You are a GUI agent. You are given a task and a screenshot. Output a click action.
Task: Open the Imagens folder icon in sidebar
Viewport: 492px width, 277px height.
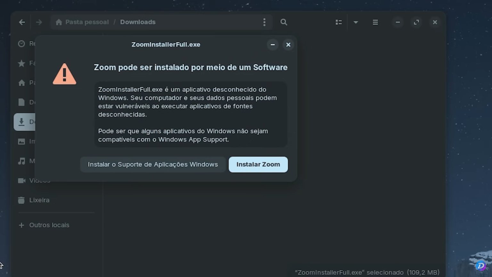[x=21, y=141]
